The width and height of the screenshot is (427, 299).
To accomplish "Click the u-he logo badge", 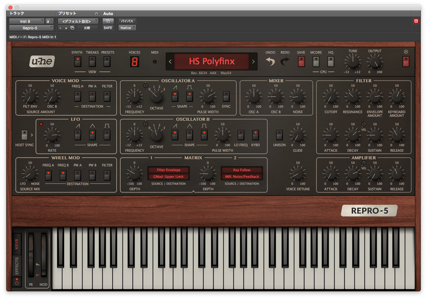I will (42, 61).
